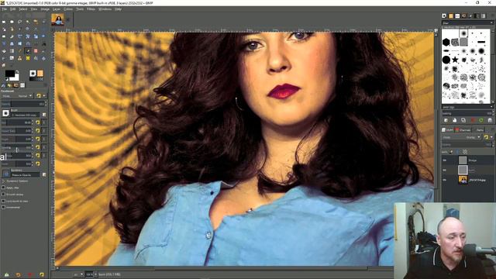
Task: Switch to the Channels tab
Action: click(463, 129)
